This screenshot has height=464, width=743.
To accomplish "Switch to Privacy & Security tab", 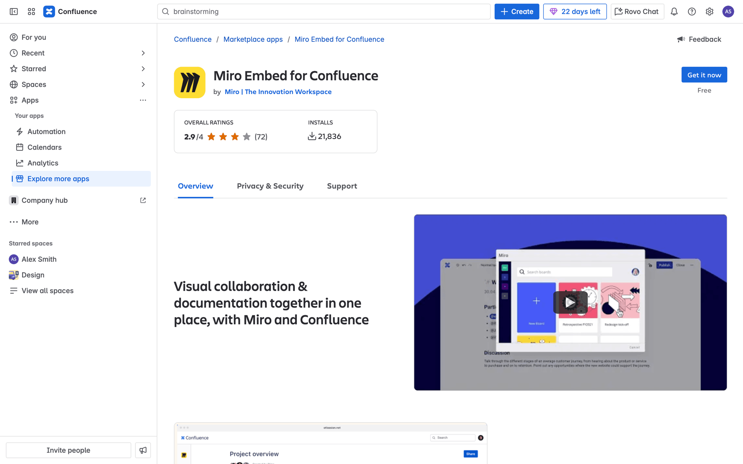I will point(270,186).
